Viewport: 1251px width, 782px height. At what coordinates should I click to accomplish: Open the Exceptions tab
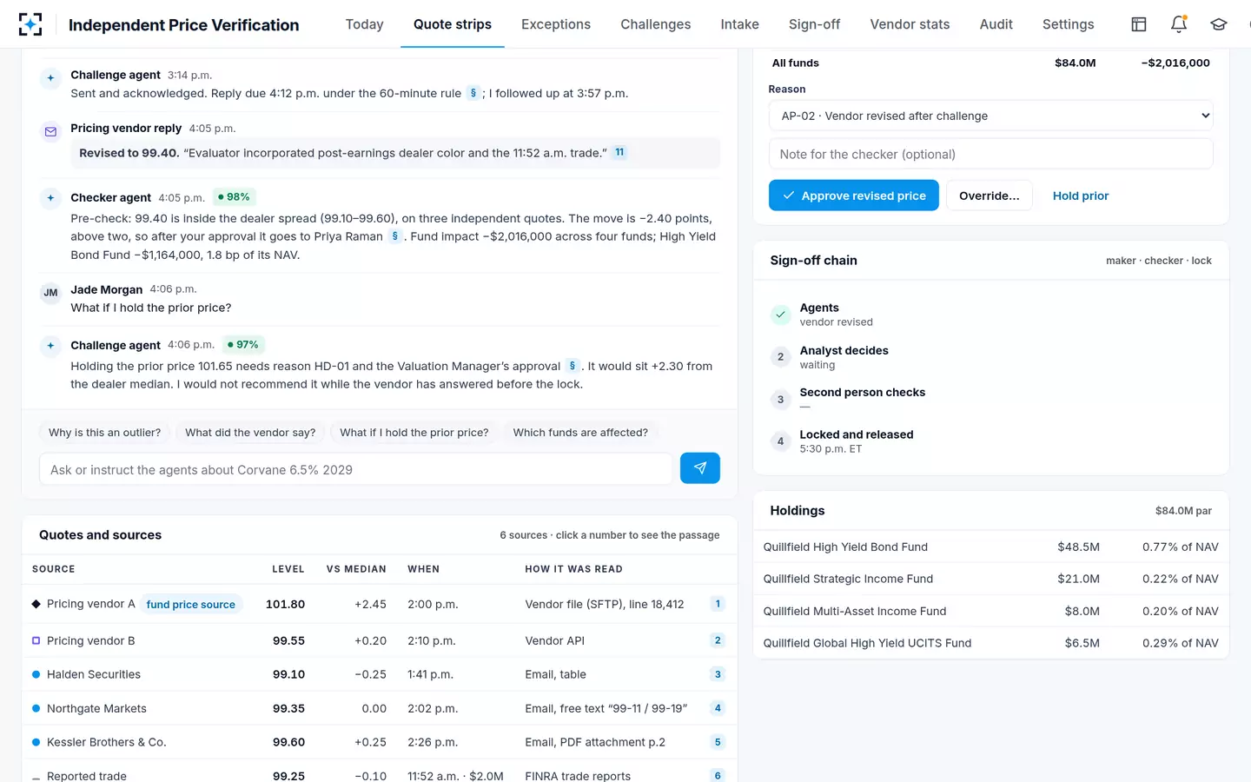(x=556, y=24)
